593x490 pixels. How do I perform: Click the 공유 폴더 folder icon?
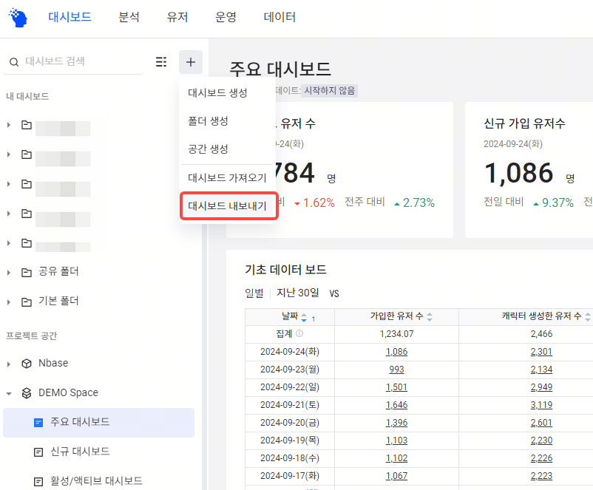[x=27, y=272]
